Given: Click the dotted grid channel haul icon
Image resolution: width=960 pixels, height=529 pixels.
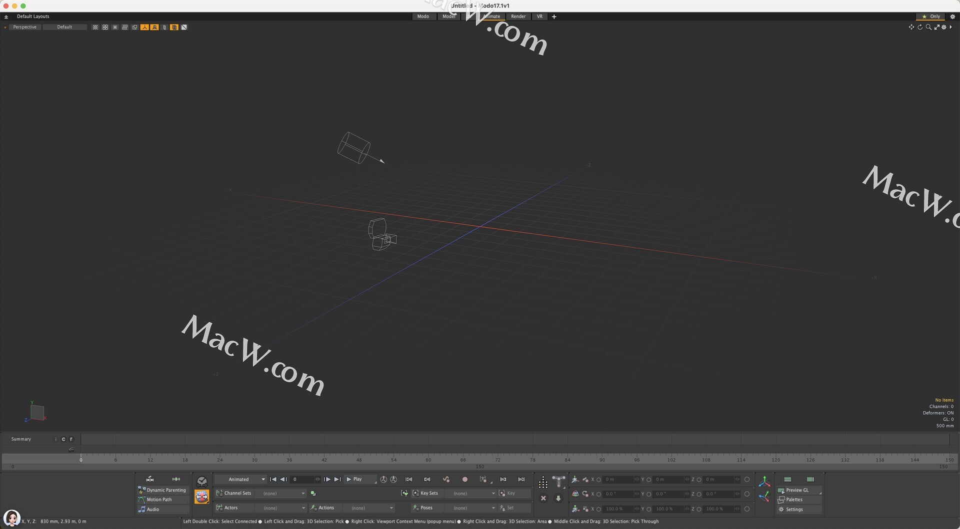Looking at the screenshot, I should click(x=543, y=483).
